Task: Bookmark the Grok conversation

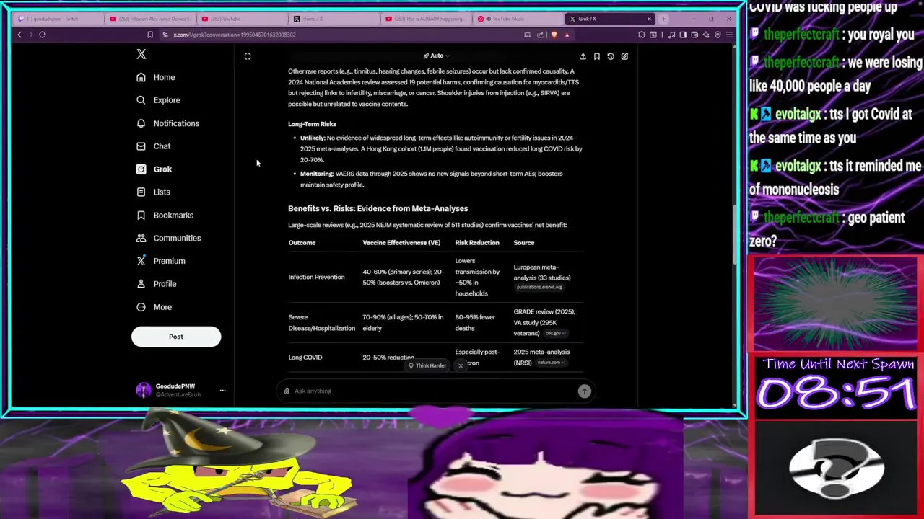Action: coord(597,56)
